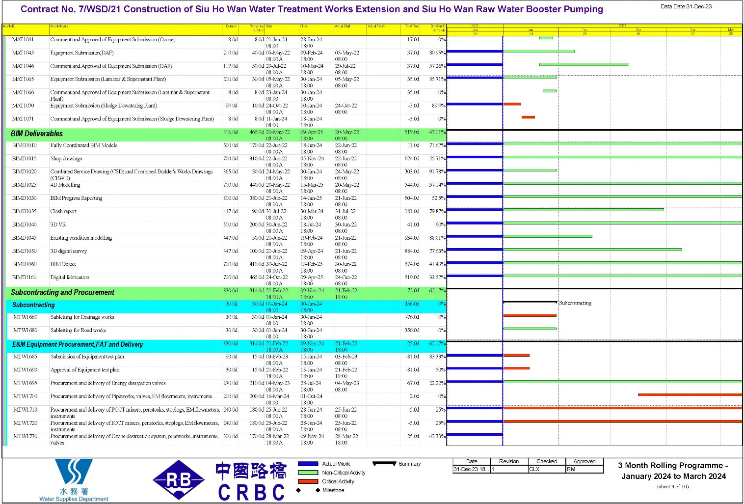Viewport: 744px width, 504px height.
Task: Select activity ID MTW1710
Action: click(x=25, y=410)
